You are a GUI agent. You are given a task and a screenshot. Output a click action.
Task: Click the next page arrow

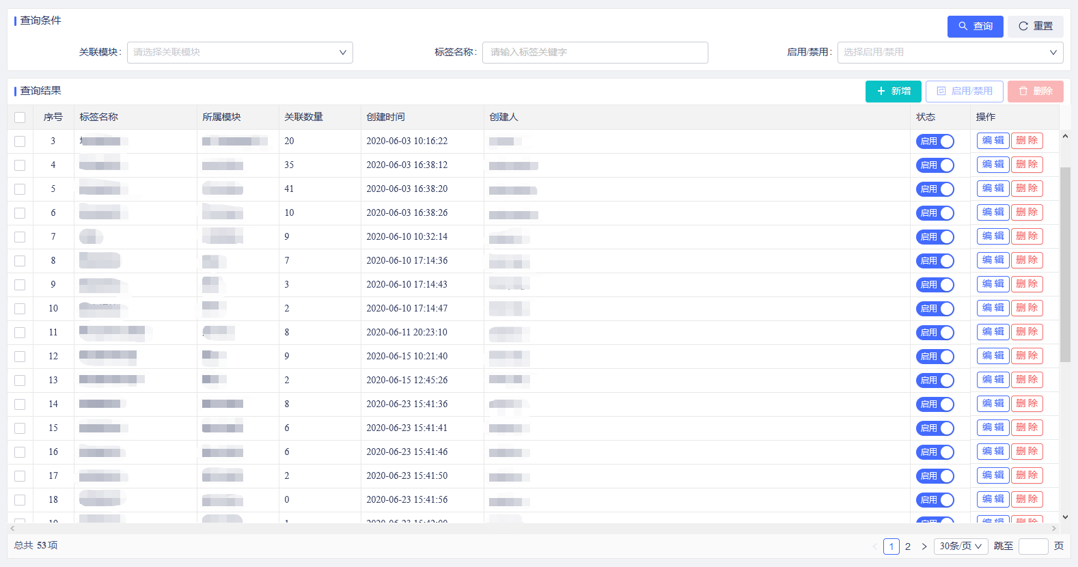924,547
